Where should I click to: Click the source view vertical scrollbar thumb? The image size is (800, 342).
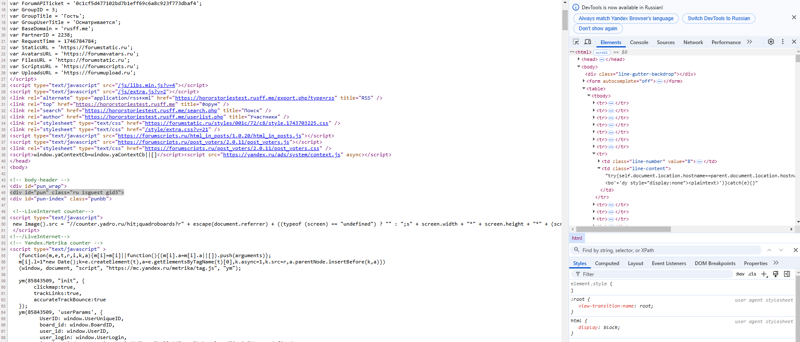point(565,20)
